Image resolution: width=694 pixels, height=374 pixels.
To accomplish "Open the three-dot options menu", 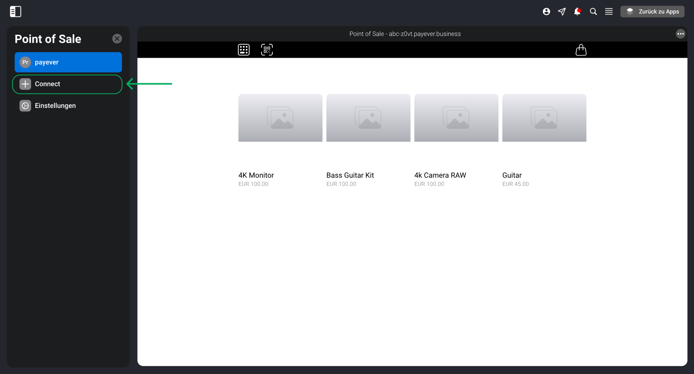I will [x=680, y=34].
